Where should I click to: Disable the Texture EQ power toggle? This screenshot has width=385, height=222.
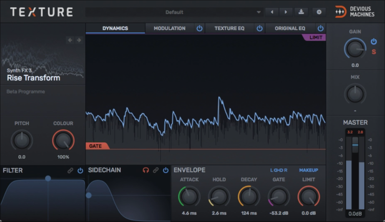click(x=259, y=28)
